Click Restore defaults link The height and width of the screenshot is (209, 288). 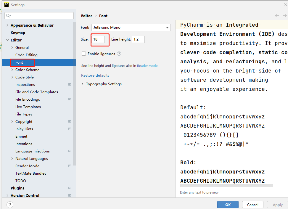pos(95,75)
